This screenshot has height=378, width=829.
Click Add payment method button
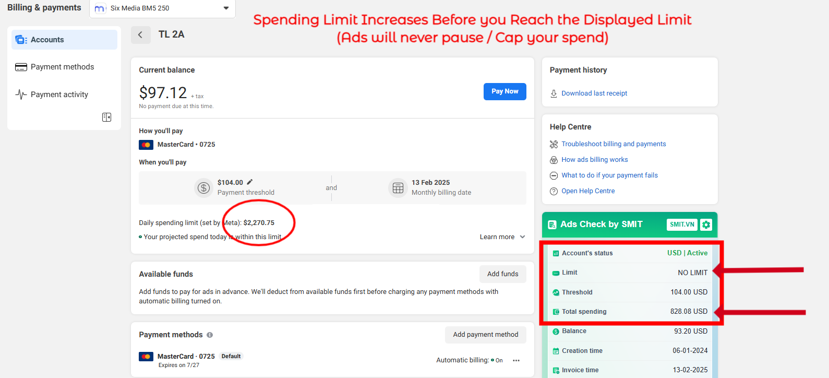click(485, 335)
